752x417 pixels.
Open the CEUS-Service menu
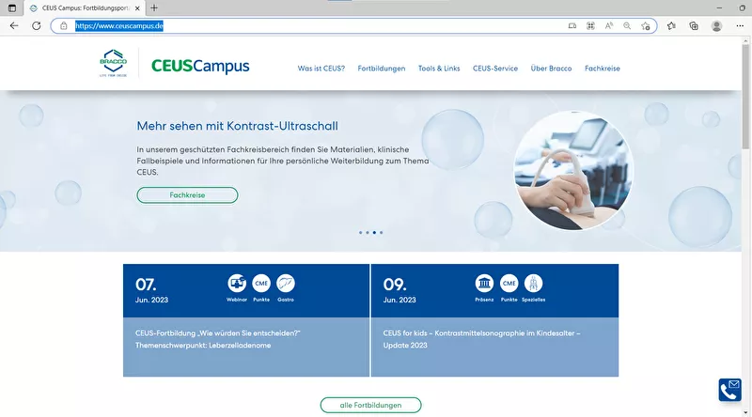[495, 69]
